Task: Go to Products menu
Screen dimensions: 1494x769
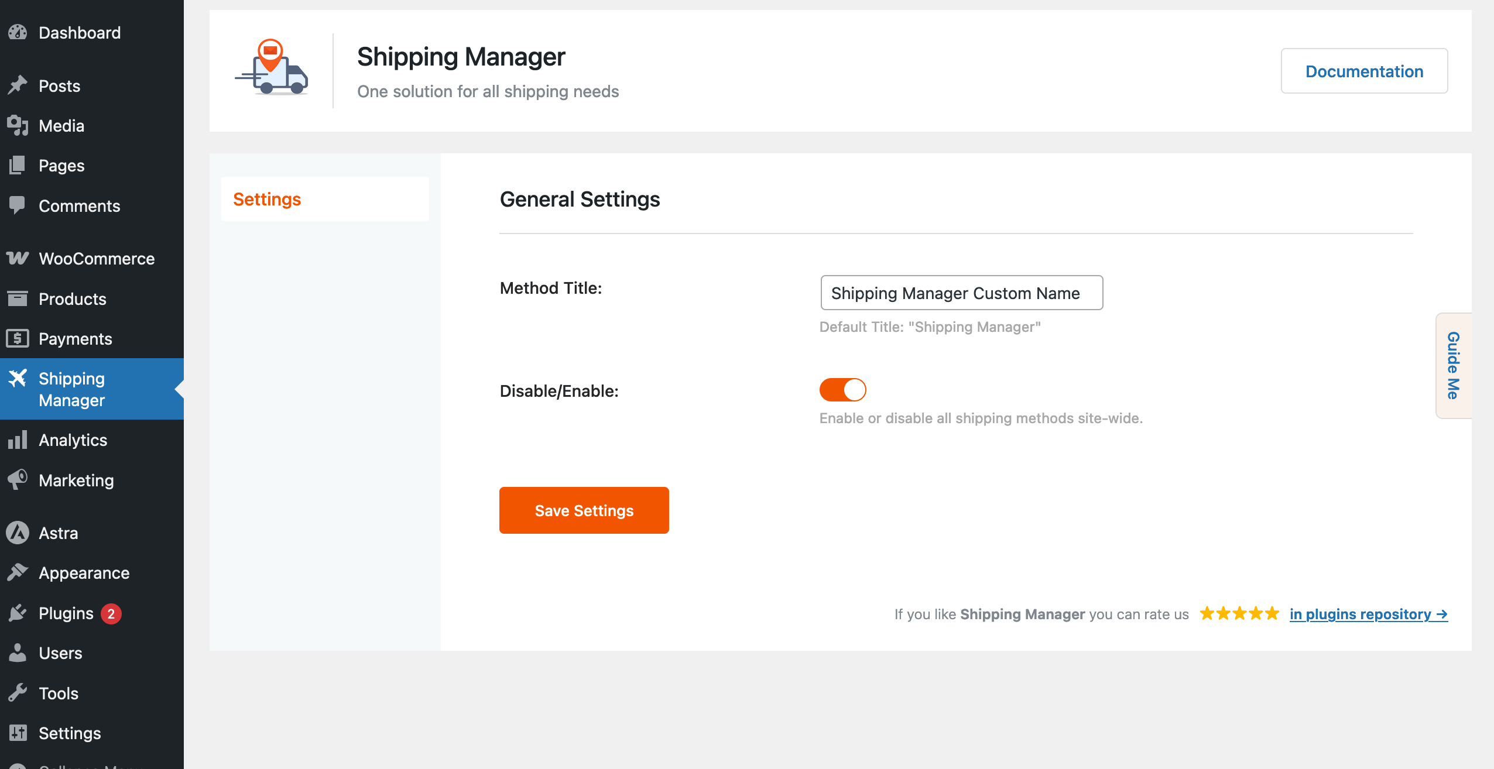Action: (x=92, y=299)
